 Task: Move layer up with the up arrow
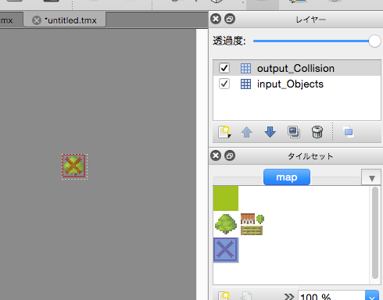[246, 132]
